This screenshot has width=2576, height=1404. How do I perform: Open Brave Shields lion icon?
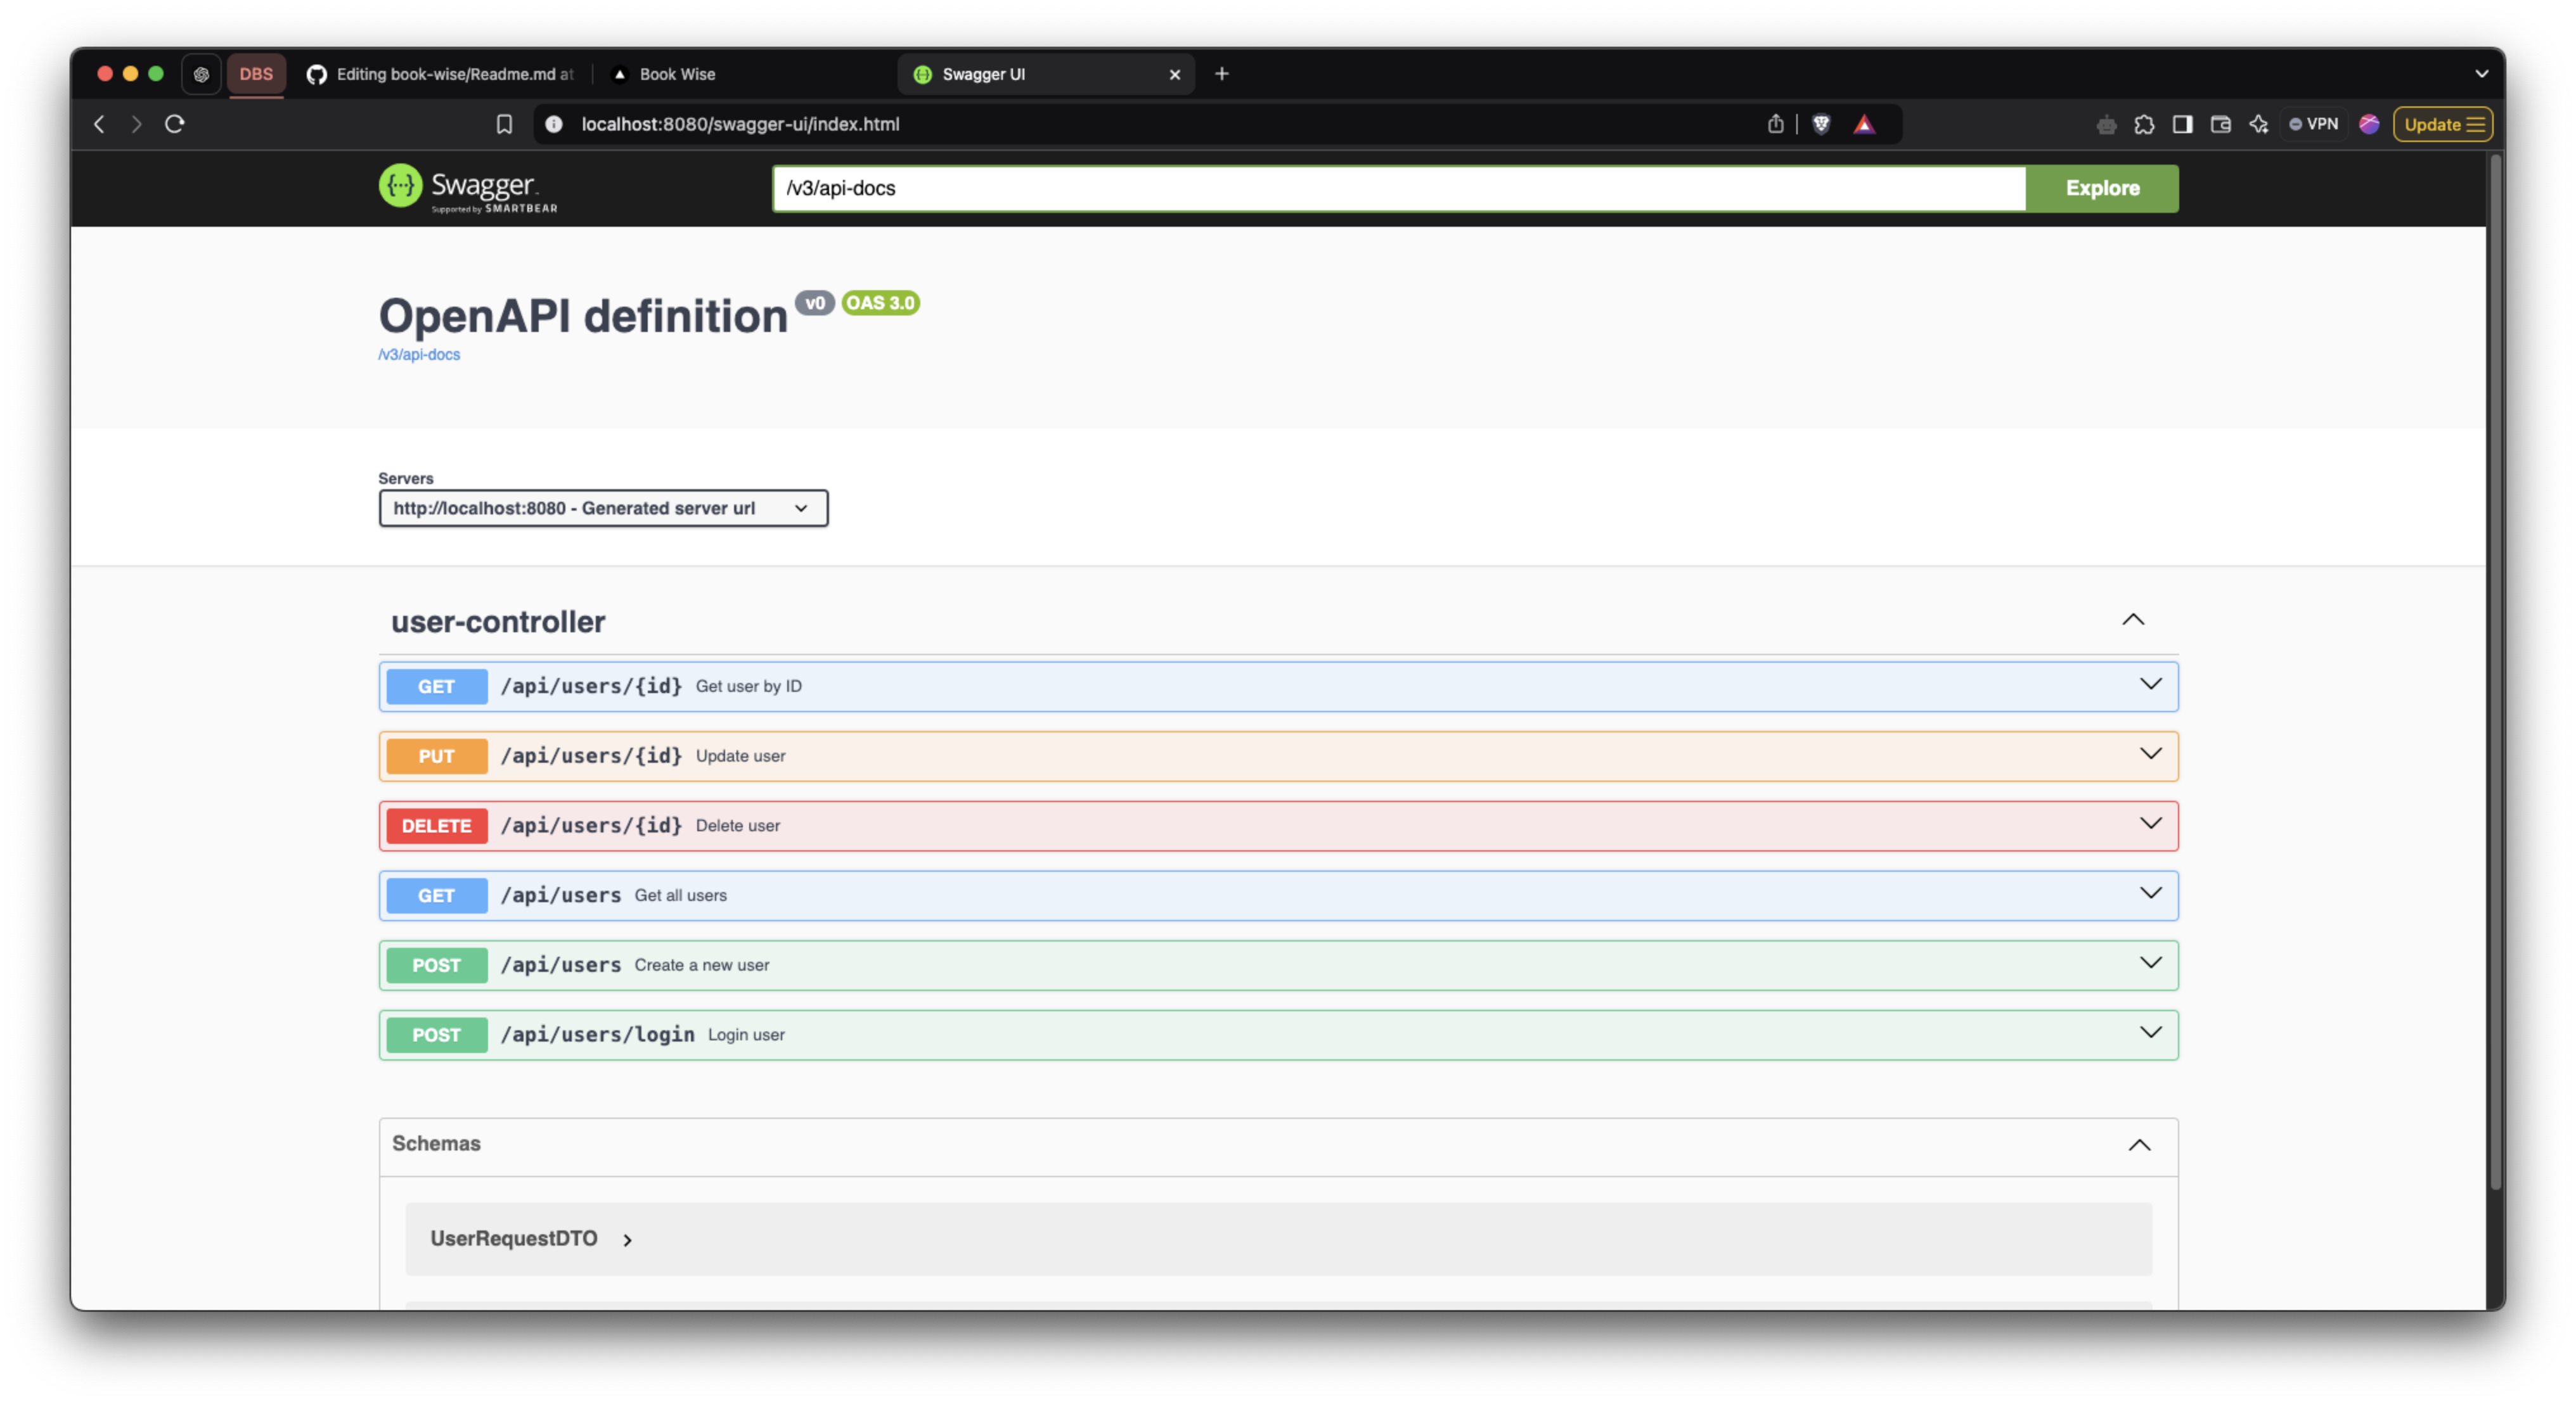click(x=1821, y=124)
